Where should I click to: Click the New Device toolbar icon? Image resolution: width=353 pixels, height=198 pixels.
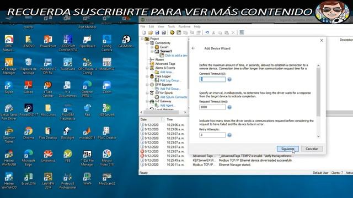point(179,33)
